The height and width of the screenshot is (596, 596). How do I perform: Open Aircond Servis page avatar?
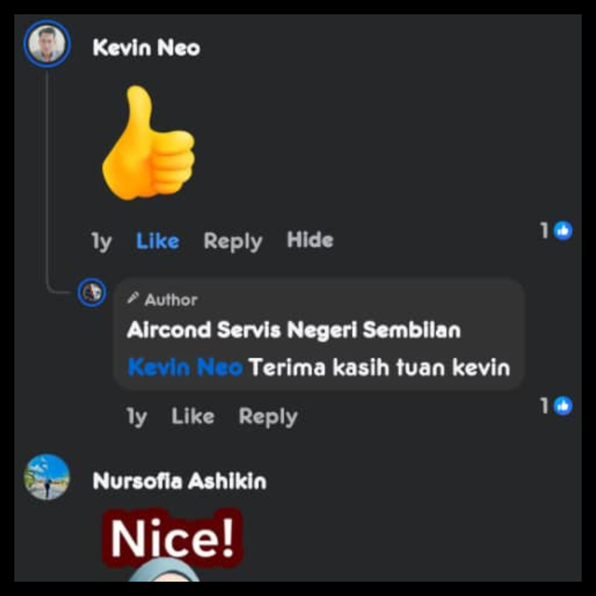(92, 292)
